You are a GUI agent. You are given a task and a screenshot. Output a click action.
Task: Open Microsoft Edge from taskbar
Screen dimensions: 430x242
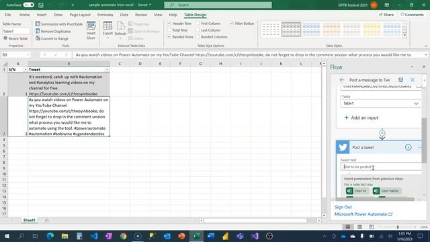pyautogui.click(x=50, y=236)
